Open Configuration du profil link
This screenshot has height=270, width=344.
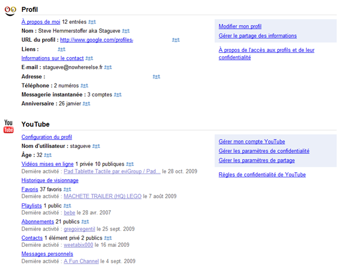coord(47,137)
